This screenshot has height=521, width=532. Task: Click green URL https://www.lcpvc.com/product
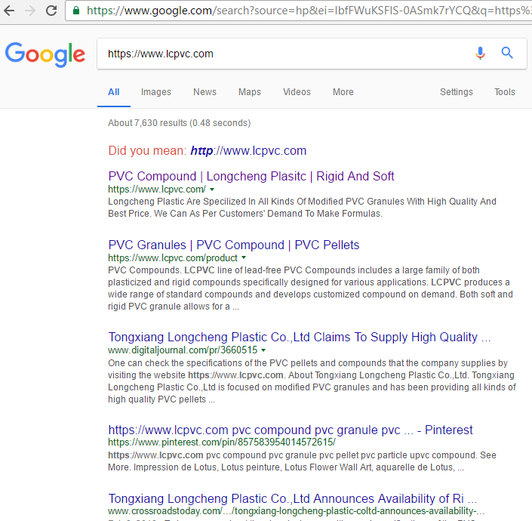point(172,258)
